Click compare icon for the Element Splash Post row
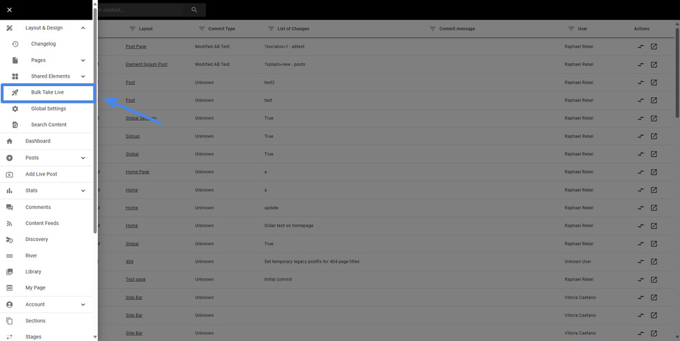 [640, 65]
